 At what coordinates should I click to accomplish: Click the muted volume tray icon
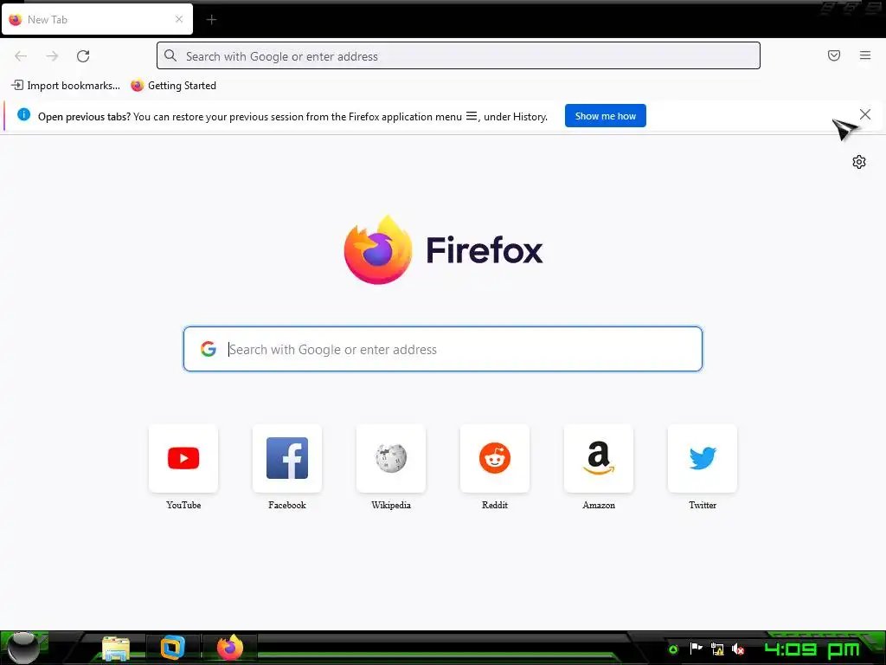[738, 649]
